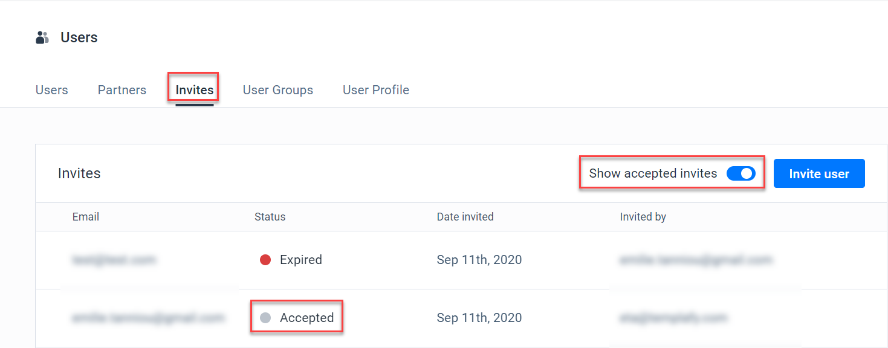Sort by the Date invited column

tap(465, 216)
